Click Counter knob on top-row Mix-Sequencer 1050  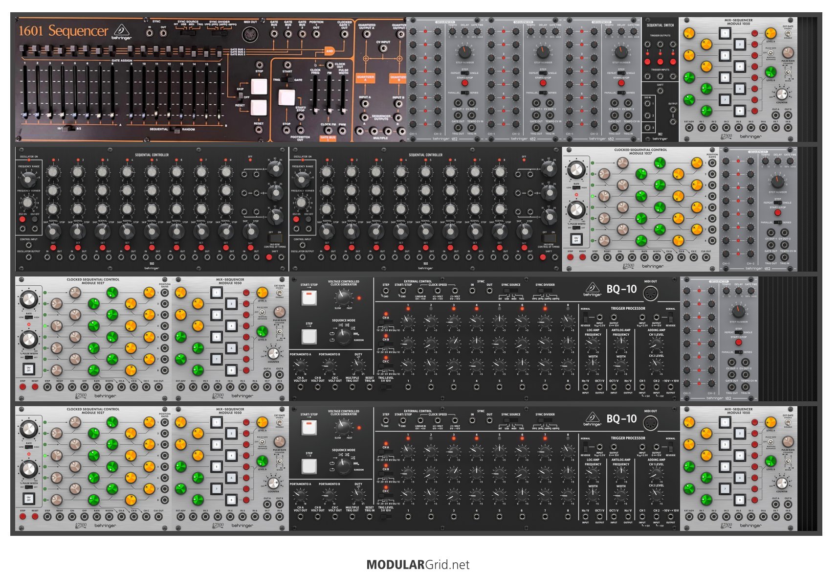(782, 94)
